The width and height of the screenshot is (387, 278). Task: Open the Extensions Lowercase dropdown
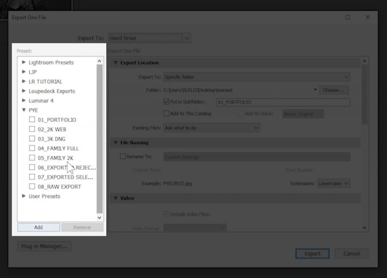[x=333, y=184]
